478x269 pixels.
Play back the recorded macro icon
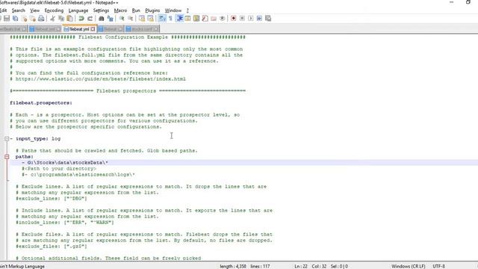coord(251,19)
